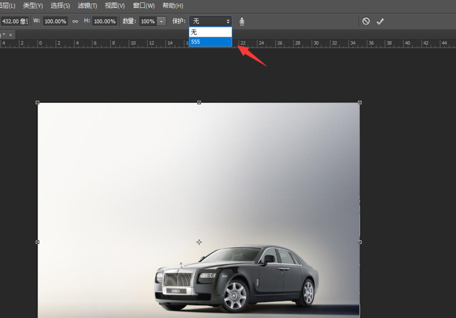Toggle the protect skin tones person icon
The image size is (456, 318).
point(242,21)
